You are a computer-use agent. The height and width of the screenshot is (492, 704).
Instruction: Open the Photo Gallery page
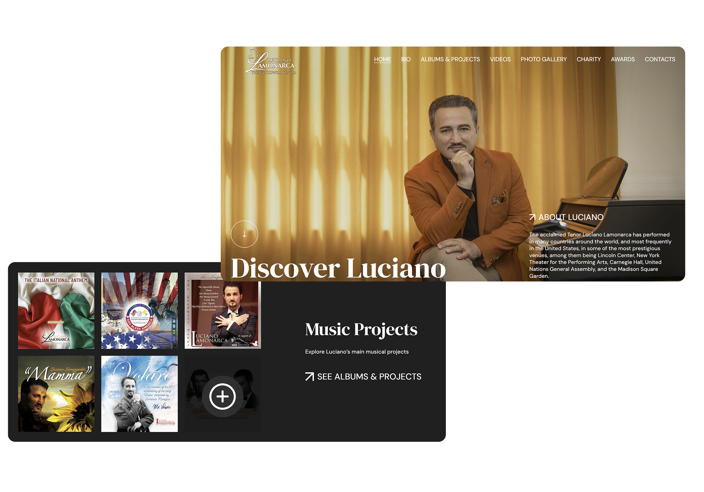pyautogui.click(x=543, y=59)
